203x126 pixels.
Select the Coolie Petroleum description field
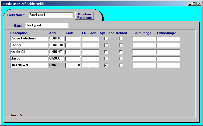point(29,38)
